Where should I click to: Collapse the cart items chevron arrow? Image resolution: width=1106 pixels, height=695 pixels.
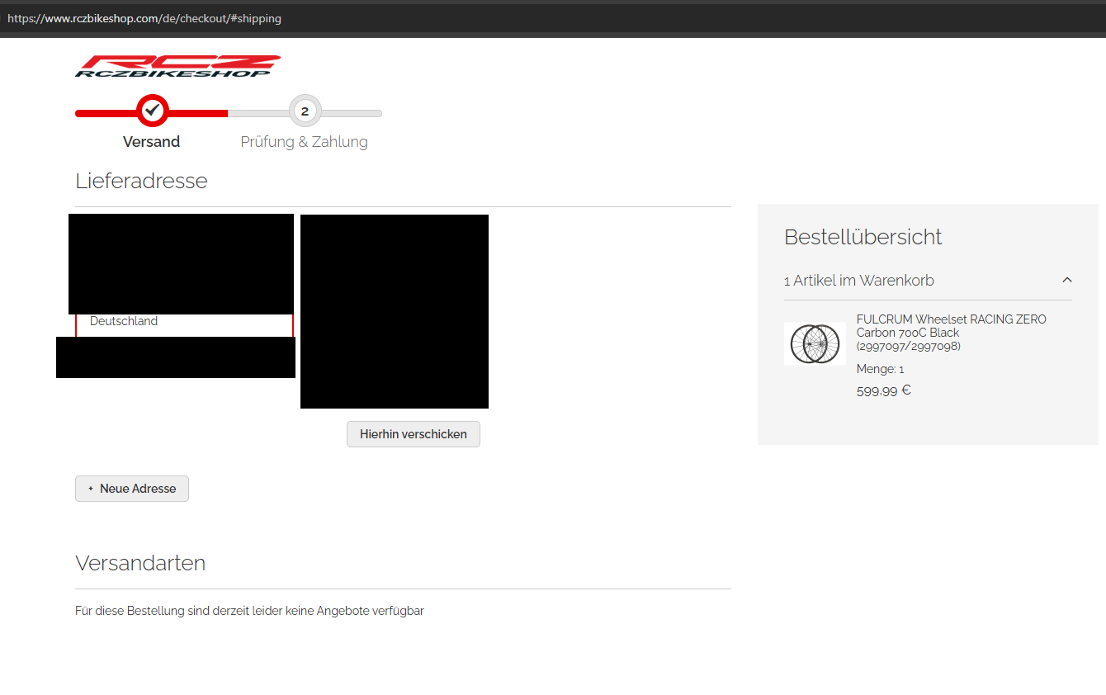click(x=1066, y=281)
